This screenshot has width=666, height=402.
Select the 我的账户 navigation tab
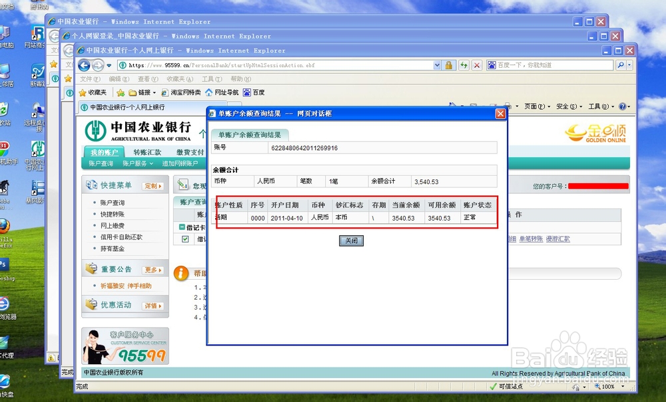(x=104, y=152)
